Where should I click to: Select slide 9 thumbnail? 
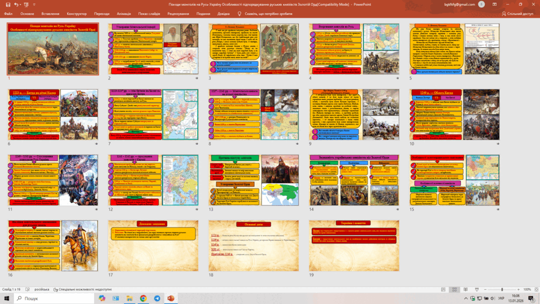[x=354, y=114]
